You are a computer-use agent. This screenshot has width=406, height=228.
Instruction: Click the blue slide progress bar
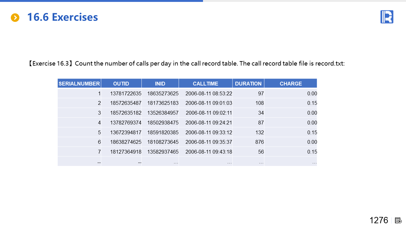coord(101,1)
